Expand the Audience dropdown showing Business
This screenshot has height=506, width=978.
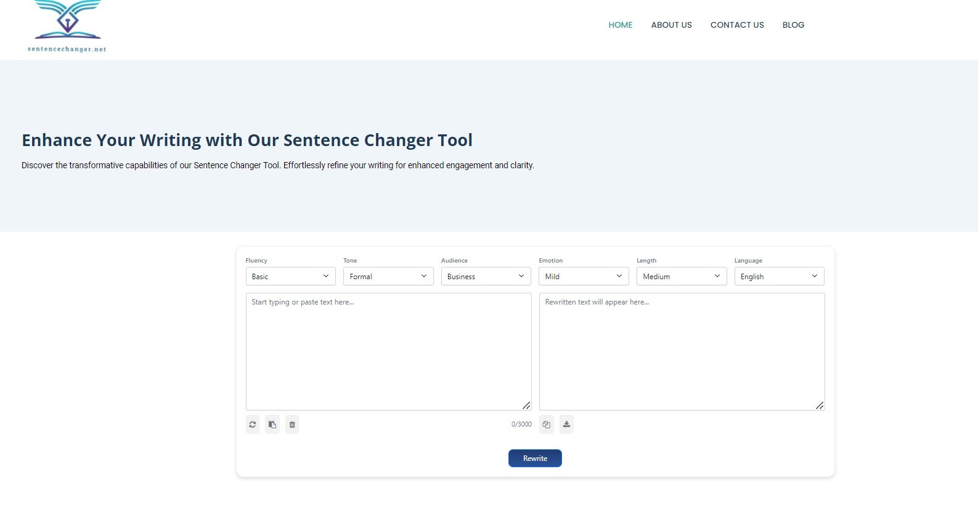point(486,277)
